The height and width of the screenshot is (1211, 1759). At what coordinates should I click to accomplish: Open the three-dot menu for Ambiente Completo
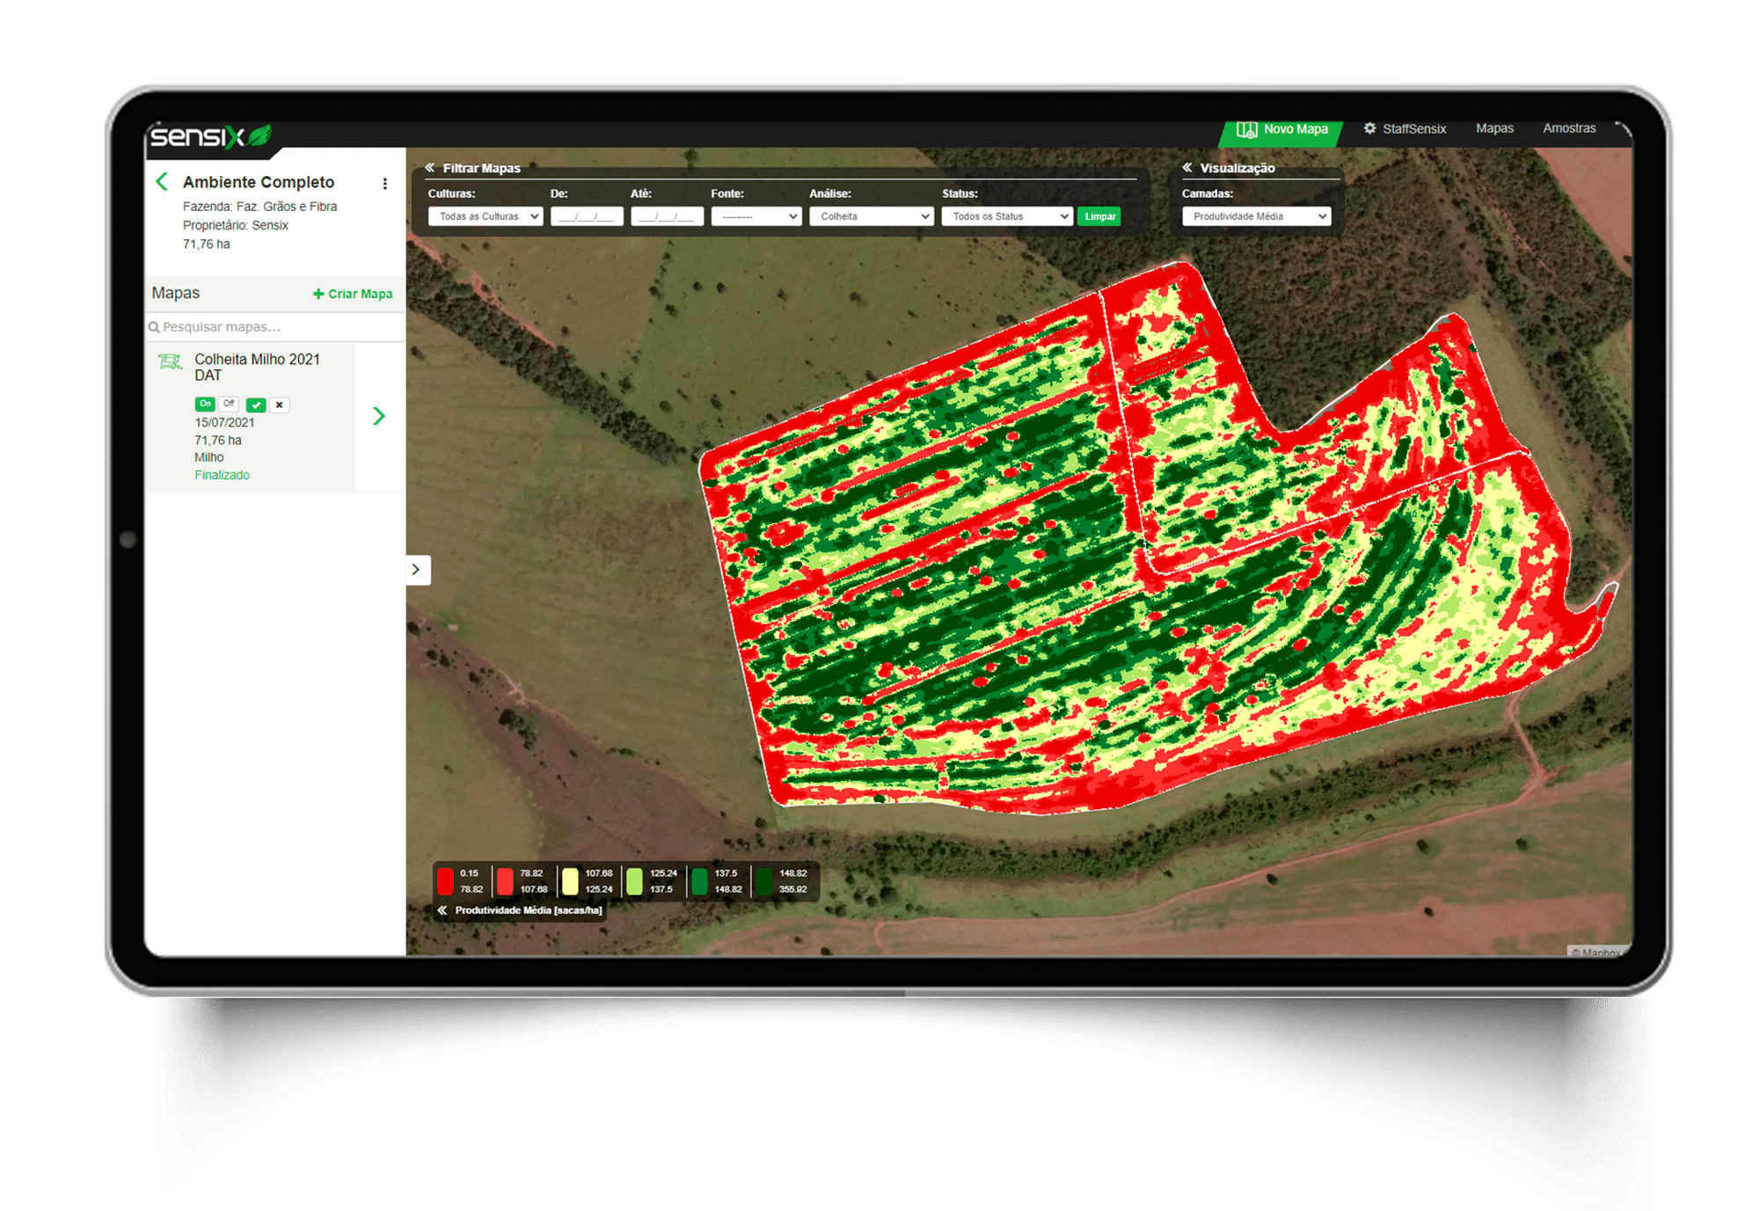384,184
